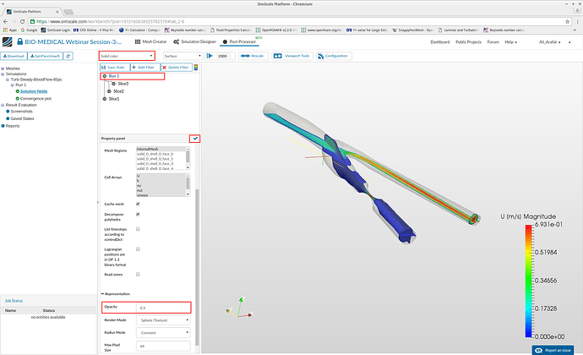
Task: Select Slice2 in the filter tree
Action: pos(118,91)
